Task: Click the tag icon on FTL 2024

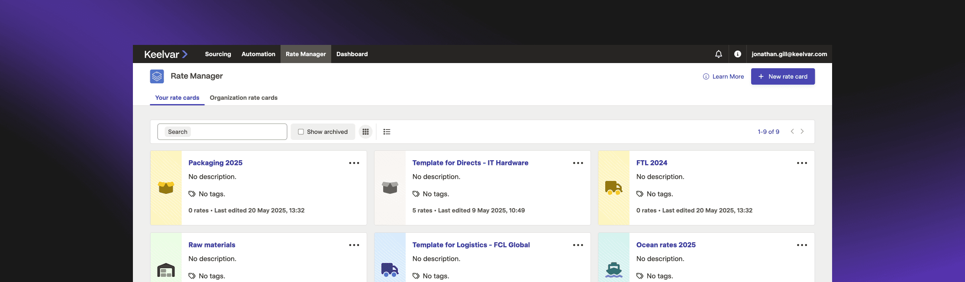Action: point(640,194)
